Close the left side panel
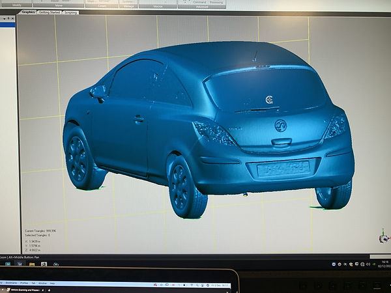 click(13, 18)
